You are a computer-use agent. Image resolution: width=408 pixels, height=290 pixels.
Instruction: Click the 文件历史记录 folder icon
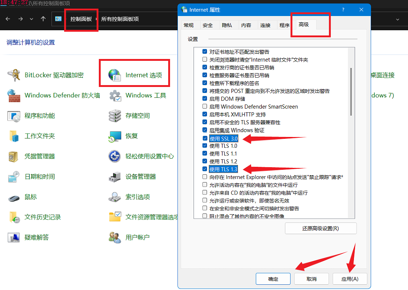(x=14, y=217)
